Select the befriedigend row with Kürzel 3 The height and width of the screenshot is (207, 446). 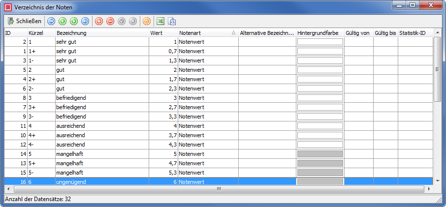point(219,98)
